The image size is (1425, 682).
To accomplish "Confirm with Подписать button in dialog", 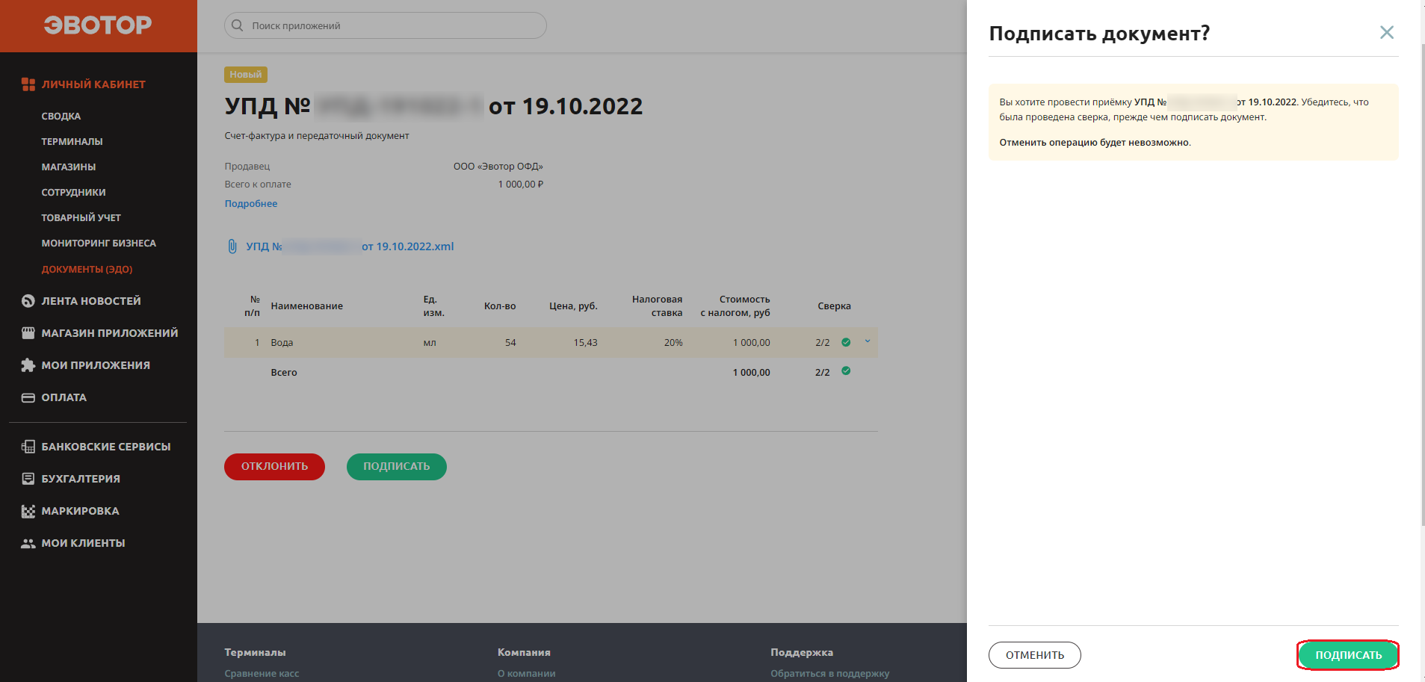I will [1348, 655].
